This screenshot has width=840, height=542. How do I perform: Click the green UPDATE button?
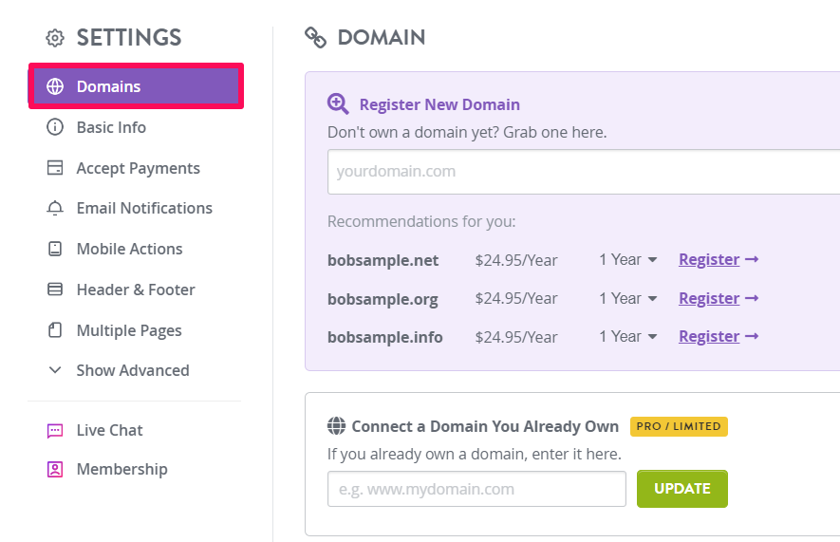[x=681, y=489]
